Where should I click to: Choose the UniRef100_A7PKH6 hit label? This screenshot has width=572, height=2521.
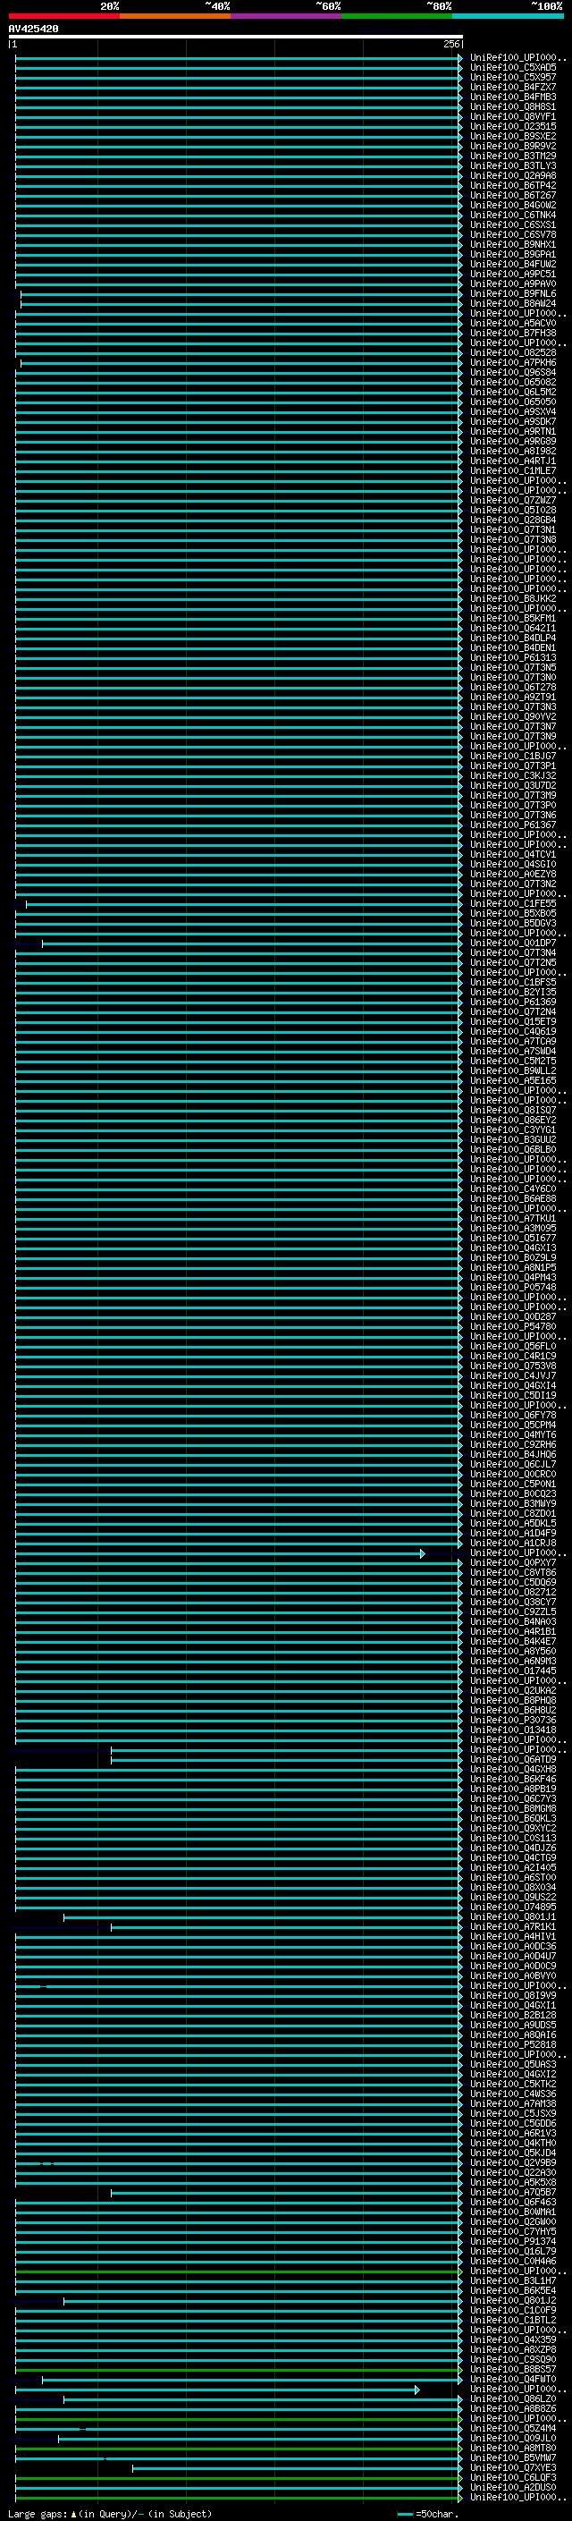click(x=513, y=363)
